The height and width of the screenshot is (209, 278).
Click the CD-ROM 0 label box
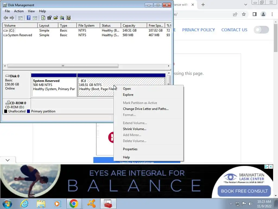[x=17, y=104]
